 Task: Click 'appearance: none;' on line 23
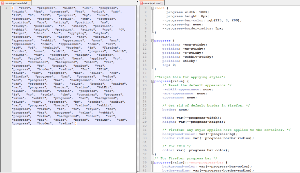pyautogui.click(x=179, y=98)
